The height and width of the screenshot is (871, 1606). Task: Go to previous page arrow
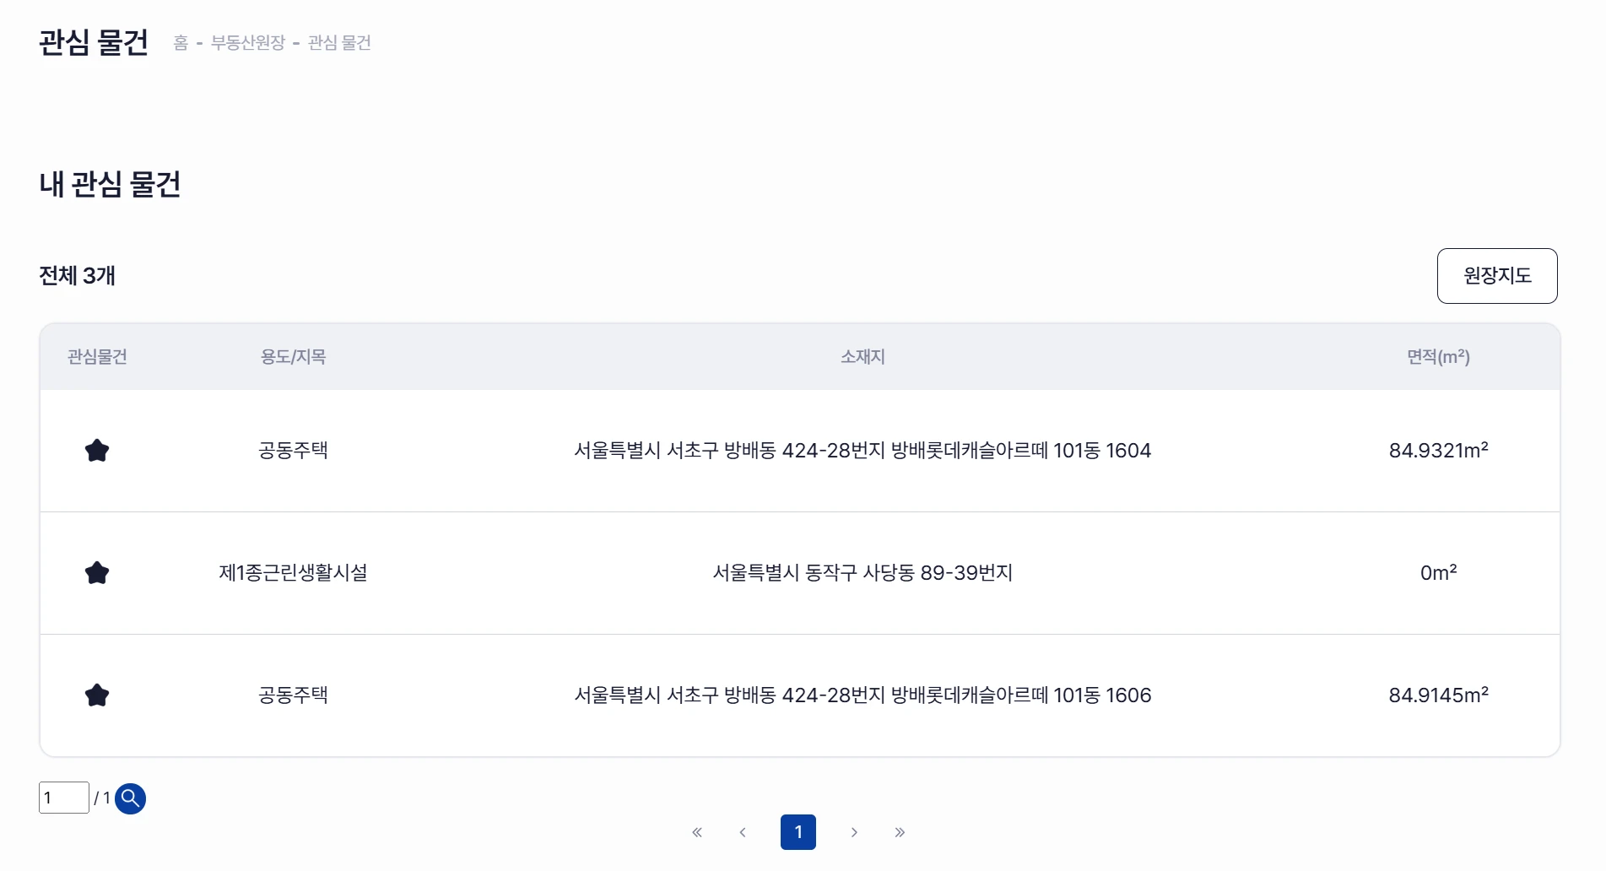click(x=743, y=832)
